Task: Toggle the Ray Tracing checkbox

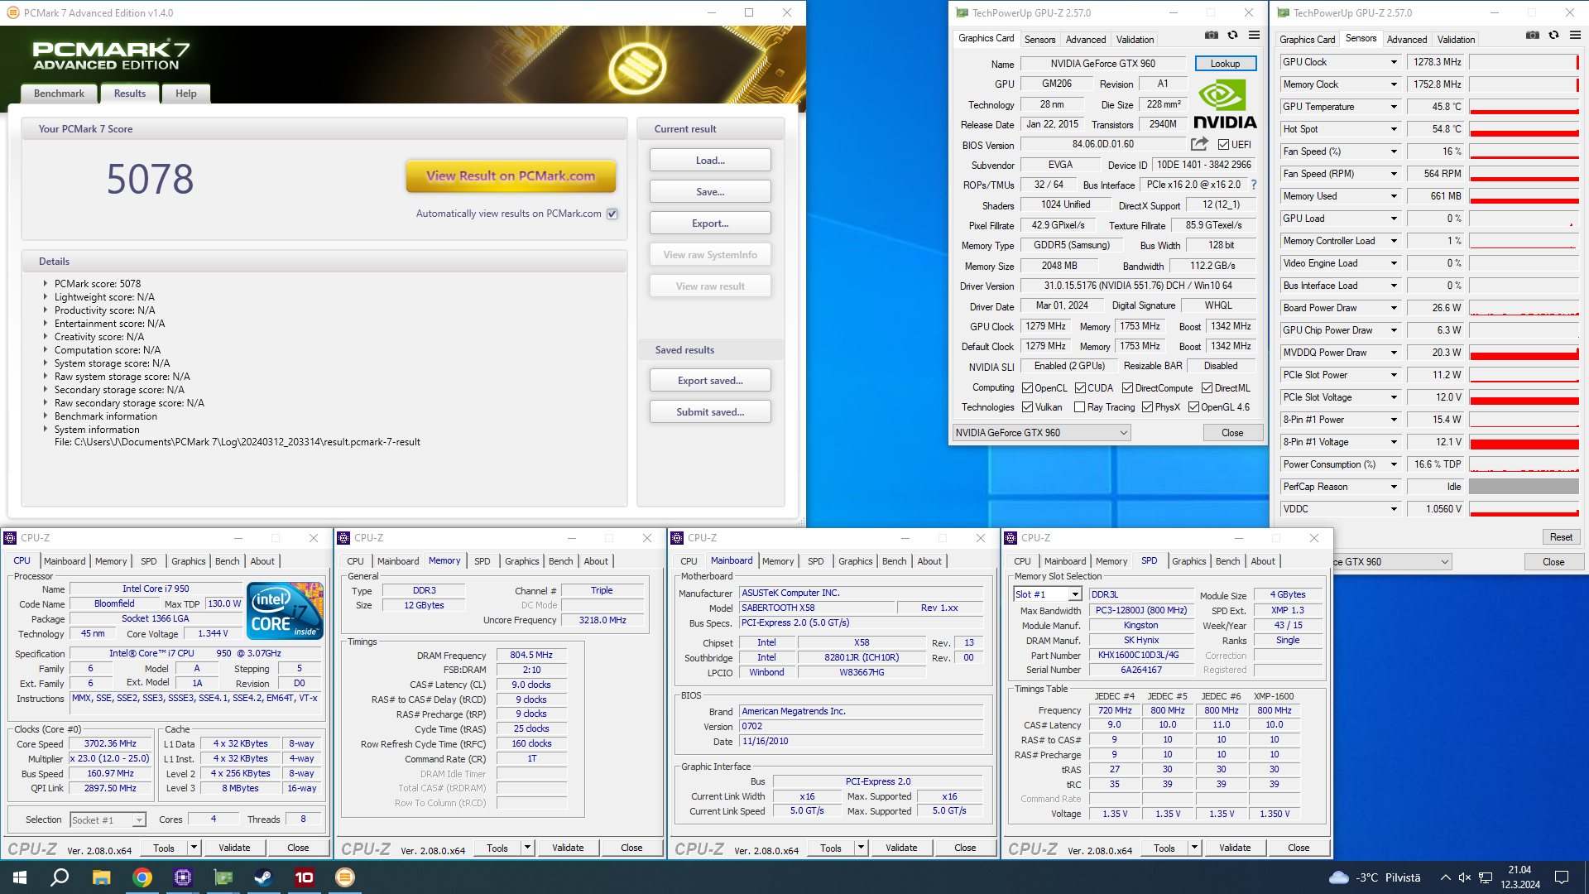Action: point(1079,407)
